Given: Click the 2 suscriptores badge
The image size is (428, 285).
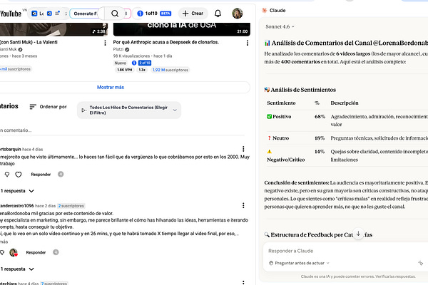Looking at the screenshot, I should click(71, 206).
